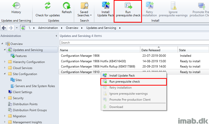This screenshot has height=124, width=209.
Task: Collapse the Administration navigation pane
Action: point(56,36)
